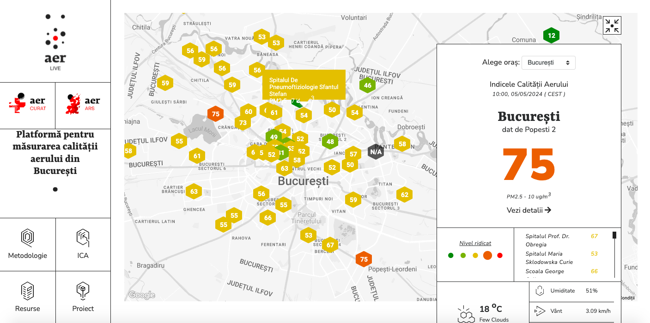
Task: Click the green 46 sensor marker
Action: click(x=367, y=85)
